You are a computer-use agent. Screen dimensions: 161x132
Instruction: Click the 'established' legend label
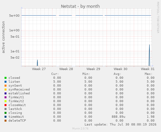click(19, 93)
